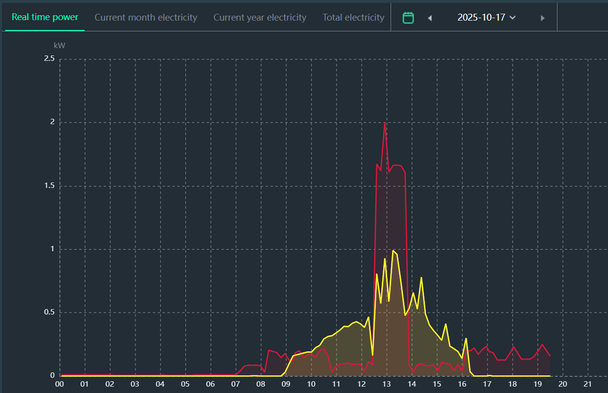Viewport: 608px width, 393px height.
Task: Open the calendar date picker icon
Action: [x=408, y=18]
